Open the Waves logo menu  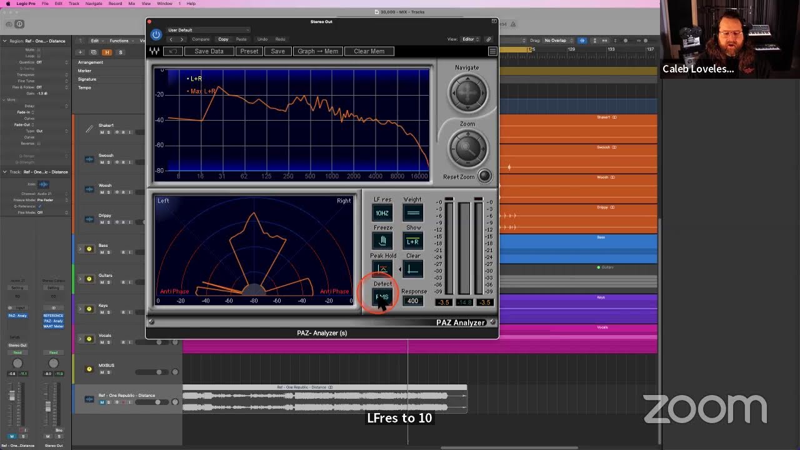(154, 51)
